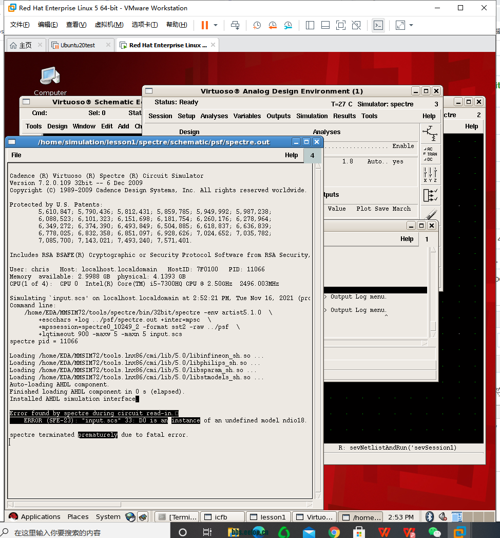Open the Add menu in Schematic Editor
The width and height of the screenshot is (500, 538).
123,126
